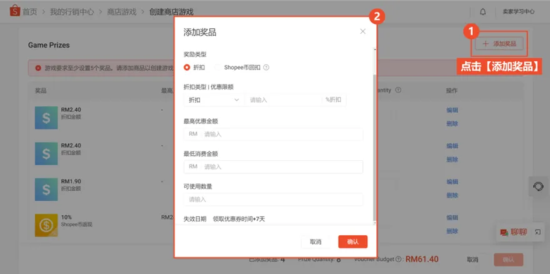The width and height of the screenshot is (550, 274).
Task: Click the dialog's vertical scrollbar
Action: pos(374,148)
